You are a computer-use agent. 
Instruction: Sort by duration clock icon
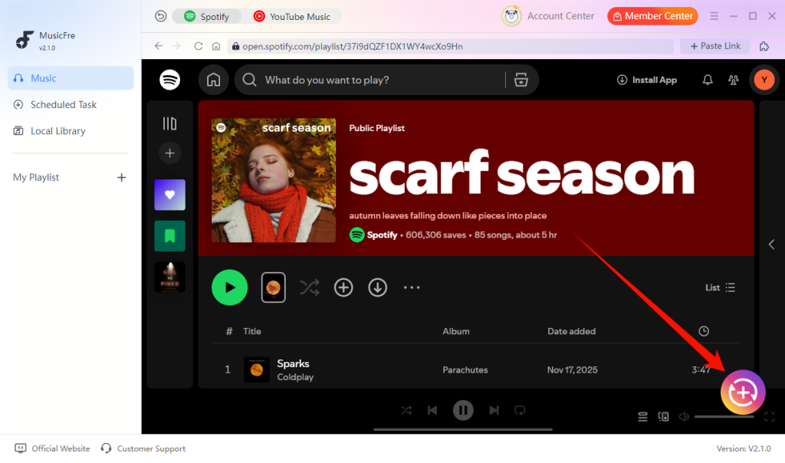point(704,331)
